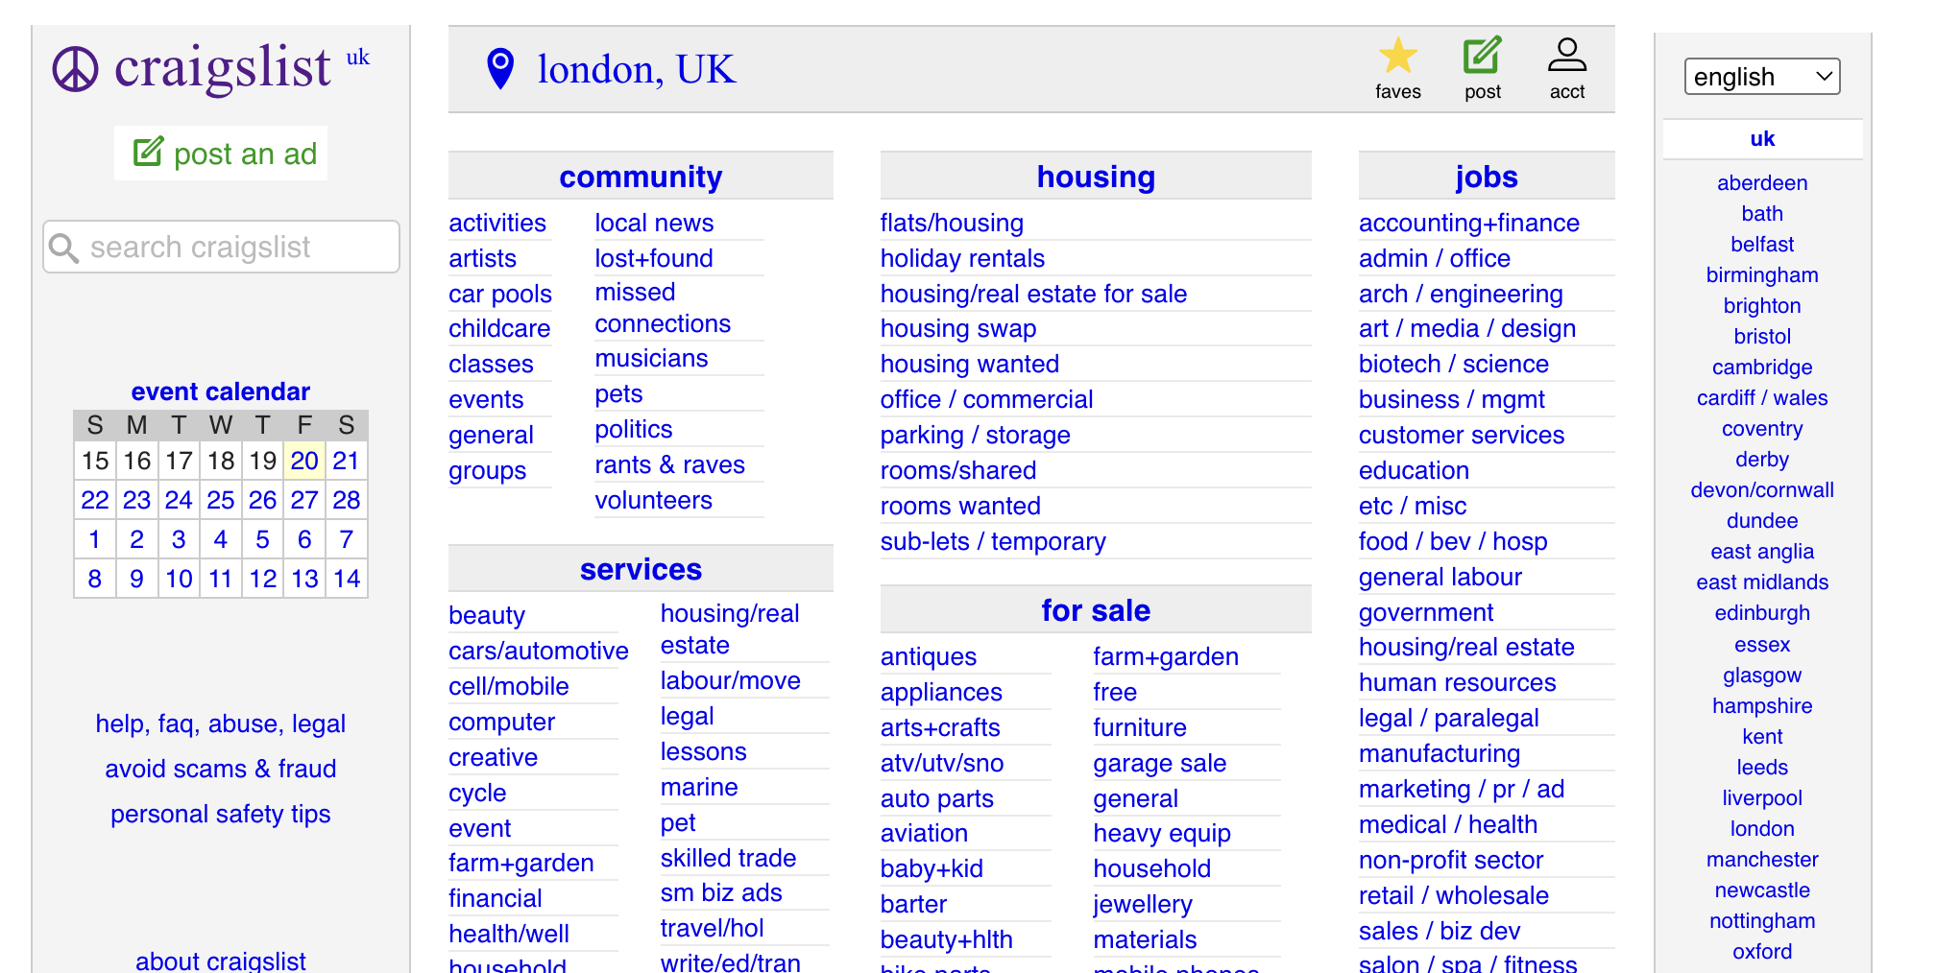The image size is (1936, 973).
Task: Select day 20 in event calendar
Action: [304, 461]
